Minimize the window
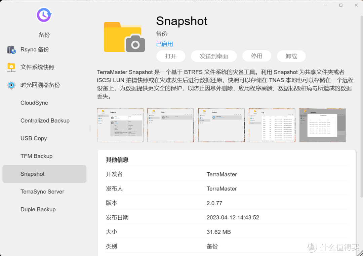The height and width of the screenshot is (256, 363). [325, 5]
